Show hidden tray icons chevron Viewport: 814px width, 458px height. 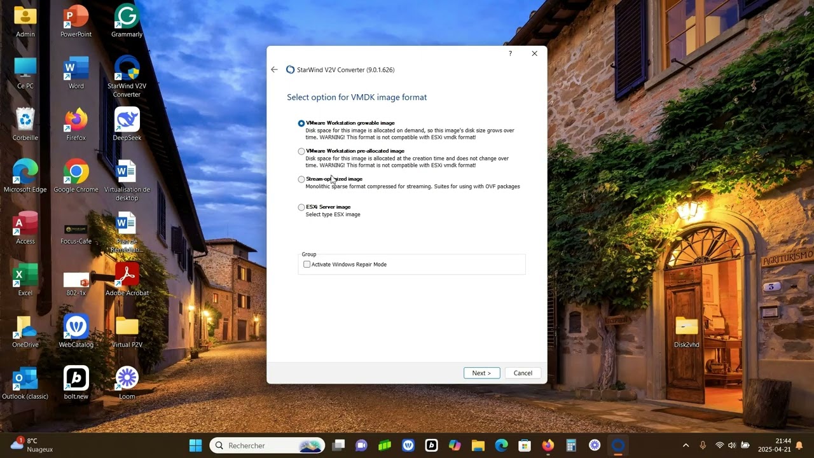686,445
